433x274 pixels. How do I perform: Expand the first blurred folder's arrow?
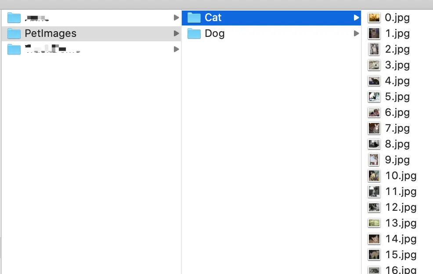[x=176, y=18]
